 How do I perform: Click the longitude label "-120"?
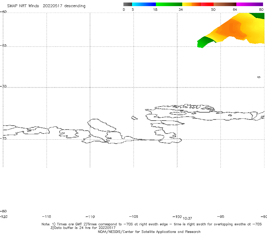click(x=4, y=216)
